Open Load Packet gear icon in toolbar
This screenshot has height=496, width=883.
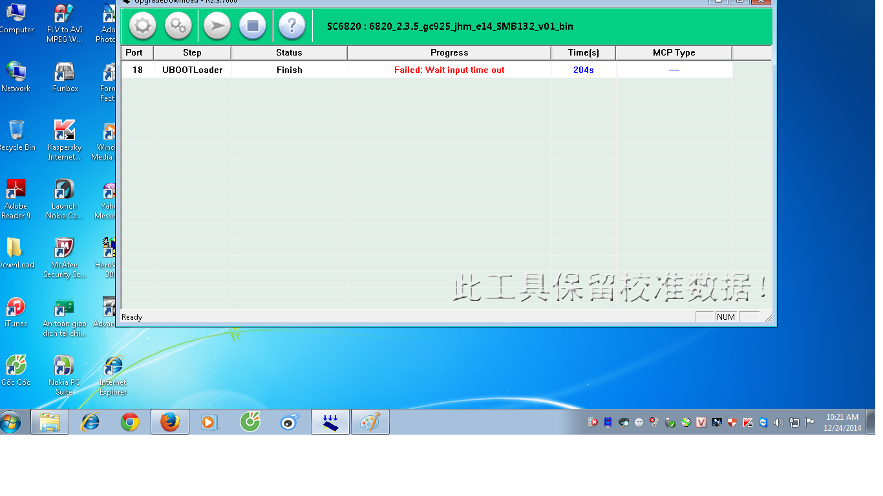coord(143,26)
